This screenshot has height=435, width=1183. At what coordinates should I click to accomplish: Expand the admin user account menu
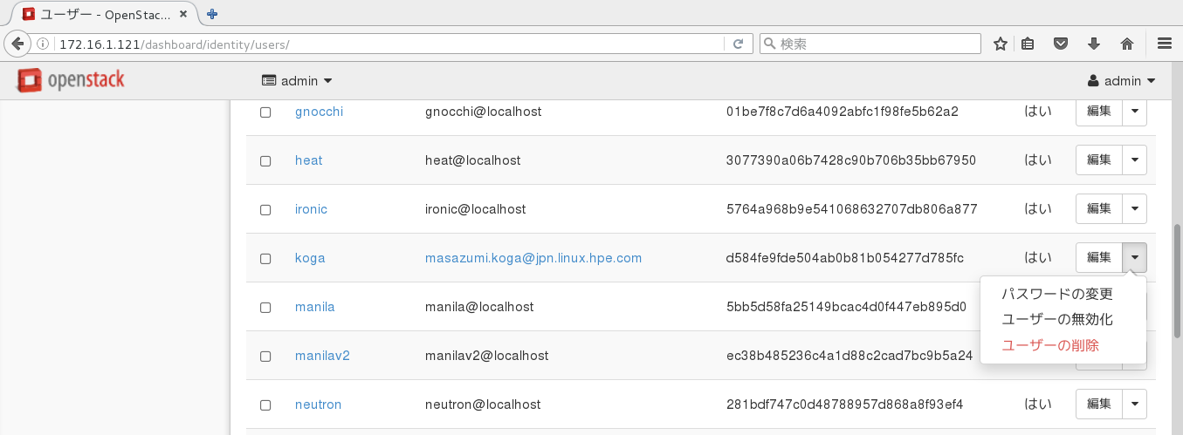click(1122, 81)
